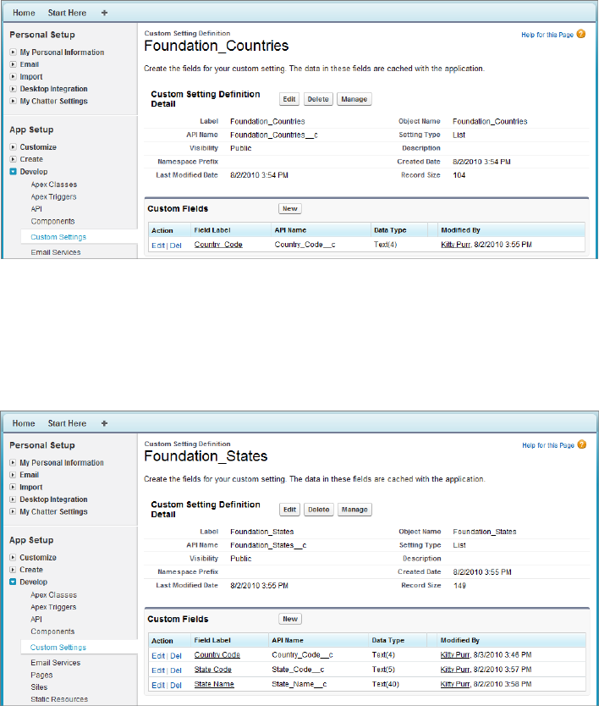Viewport: 599px width, 706px height.
Task: Select Custom Settings in bottom sidebar
Action: click(58, 647)
